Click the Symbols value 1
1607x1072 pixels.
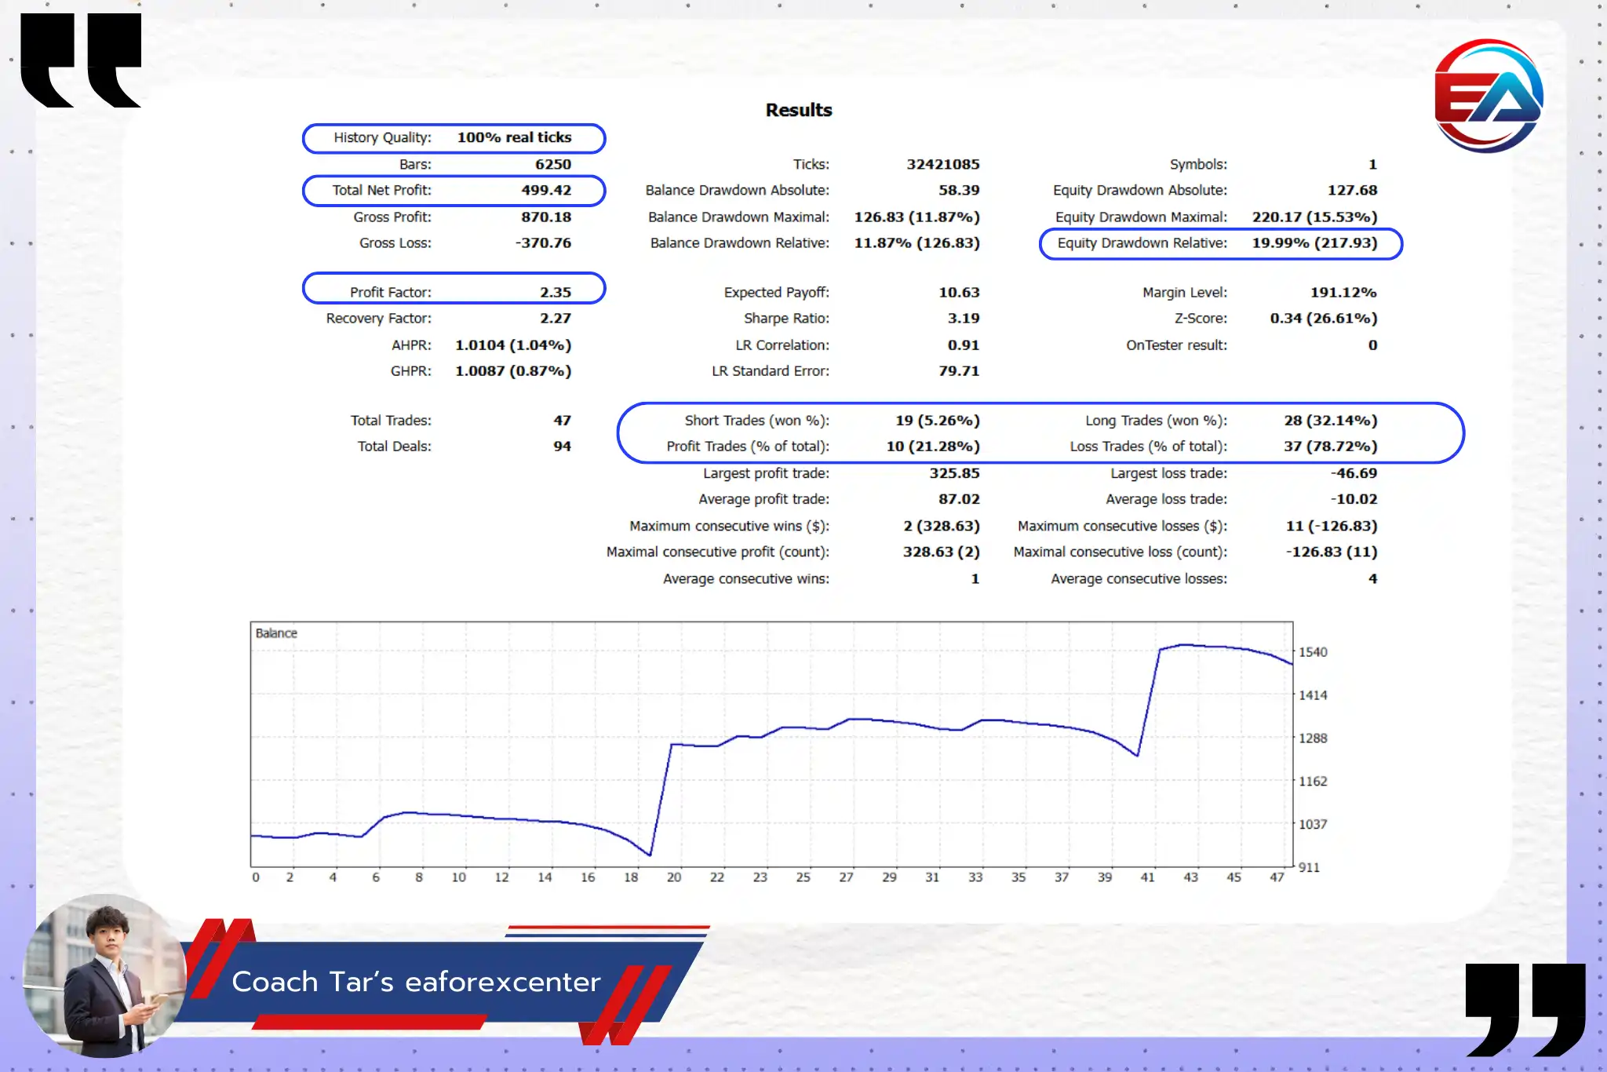pyautogui.click(x=1373, y=164)
